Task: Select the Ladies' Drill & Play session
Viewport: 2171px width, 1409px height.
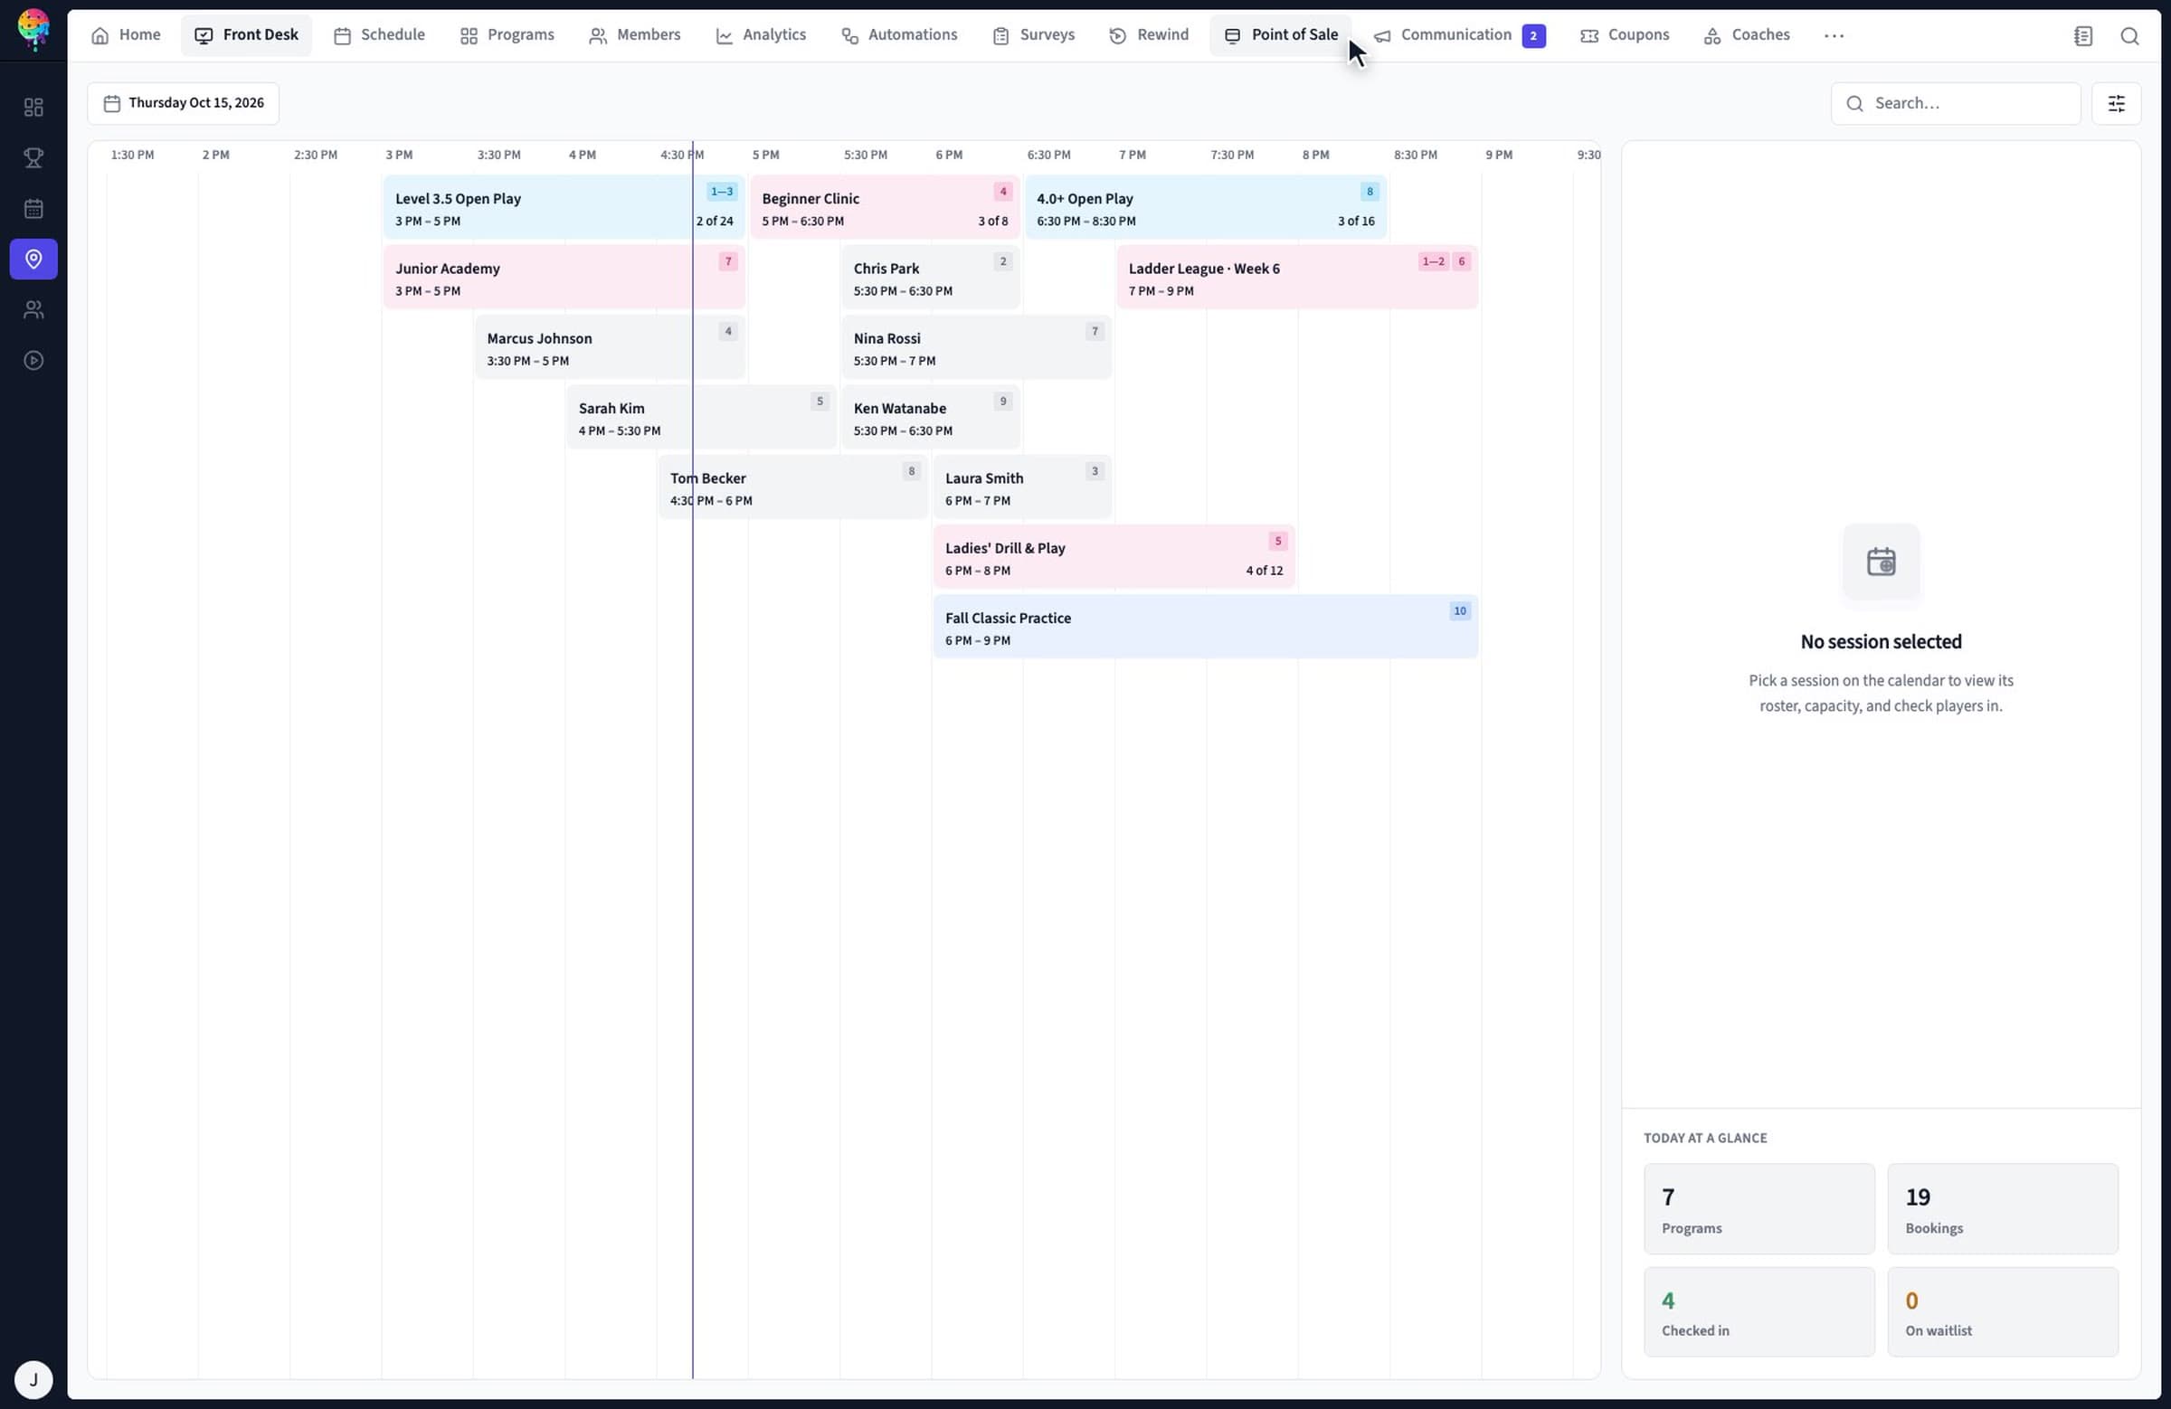Action: [1114, 557]
